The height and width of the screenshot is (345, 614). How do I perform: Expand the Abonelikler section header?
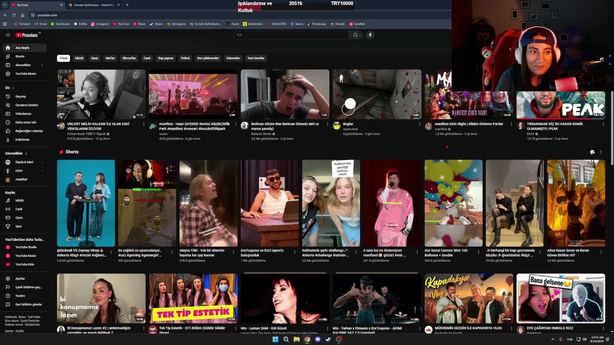coord(15,153)
